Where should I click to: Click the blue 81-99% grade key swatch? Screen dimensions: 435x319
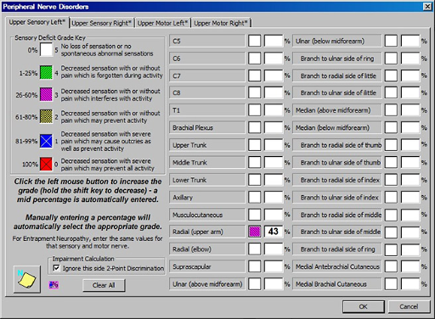(46, 141)
